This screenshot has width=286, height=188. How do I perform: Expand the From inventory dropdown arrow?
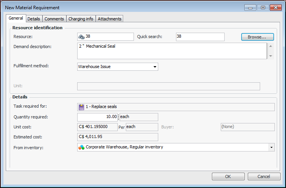(271, 147)
